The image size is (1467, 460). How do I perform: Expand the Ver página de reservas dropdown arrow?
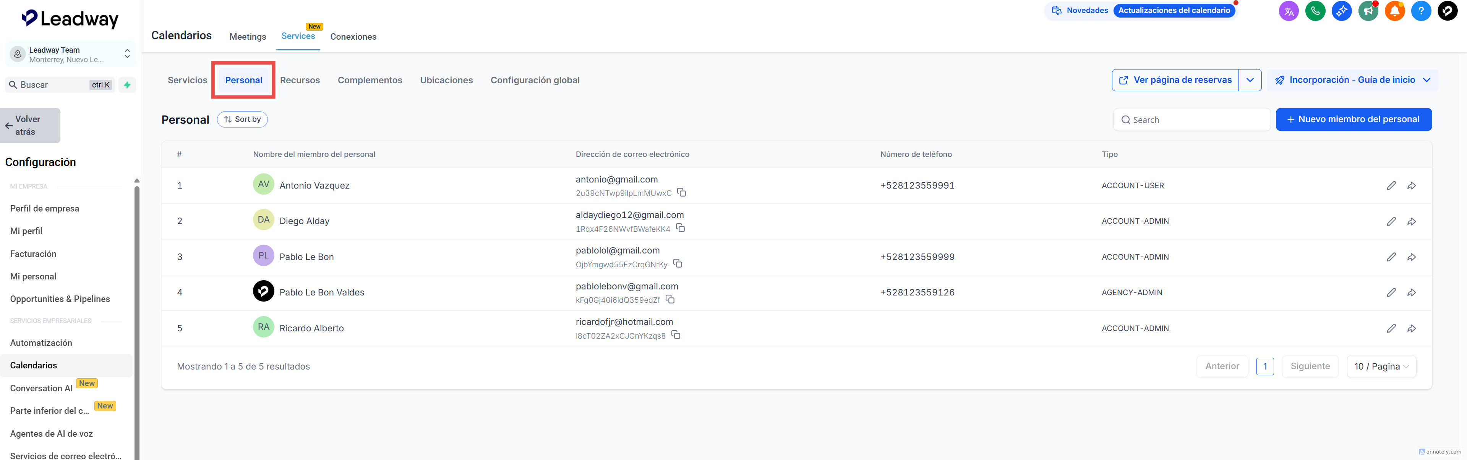point(1250,80)
